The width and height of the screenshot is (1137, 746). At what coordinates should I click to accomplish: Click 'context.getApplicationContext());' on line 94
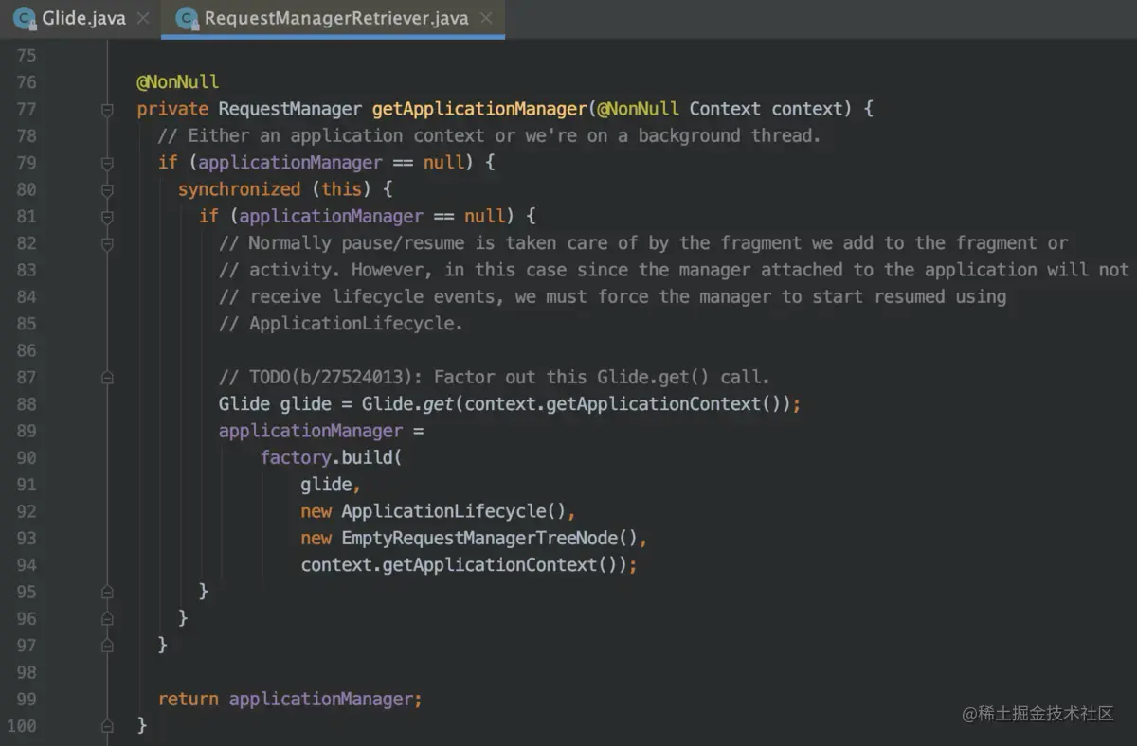point(469,565)
